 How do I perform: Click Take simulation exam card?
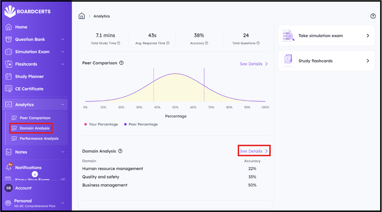326,36
